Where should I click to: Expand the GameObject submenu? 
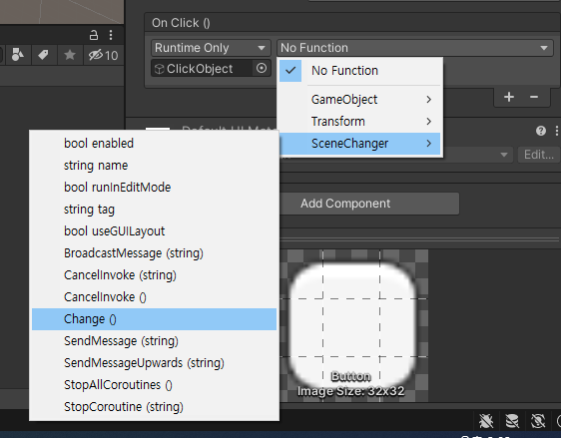359,100
